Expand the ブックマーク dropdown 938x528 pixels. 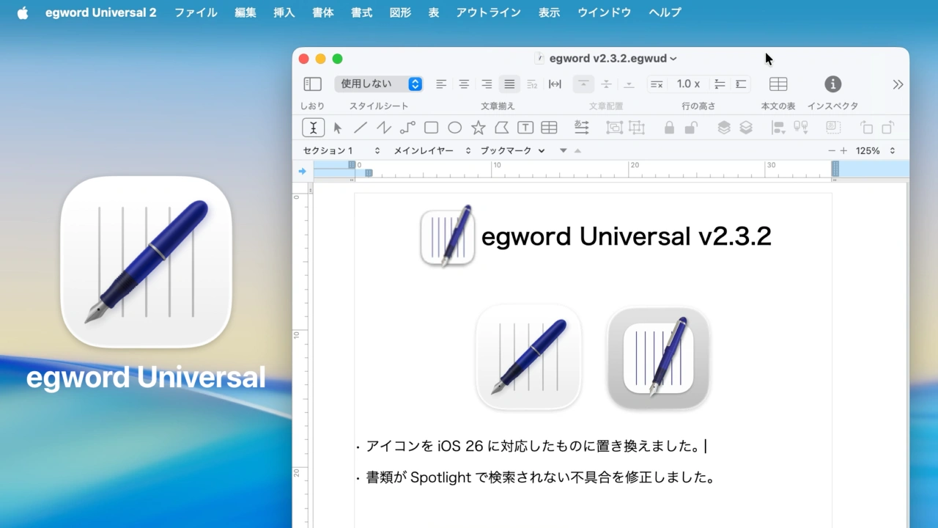pos(513,150)
